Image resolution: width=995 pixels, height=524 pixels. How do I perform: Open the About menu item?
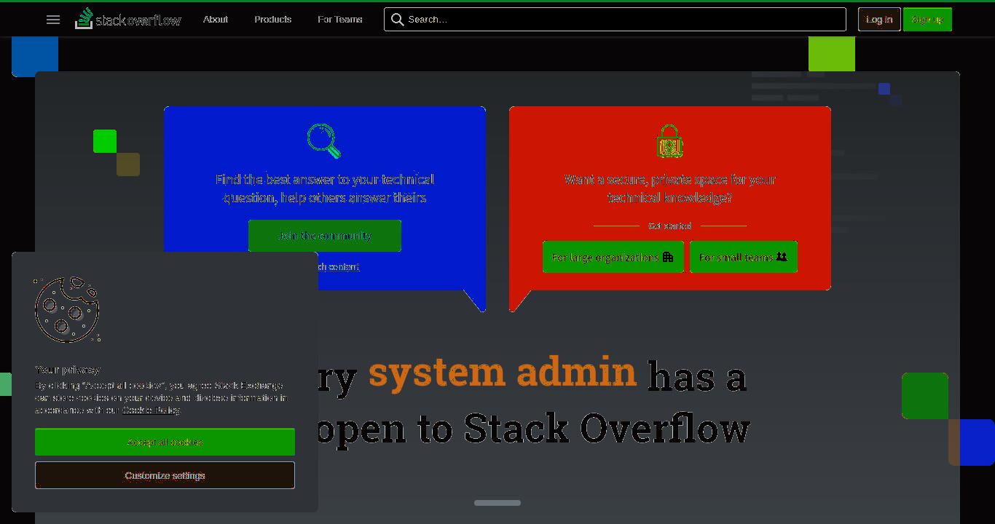216,20
